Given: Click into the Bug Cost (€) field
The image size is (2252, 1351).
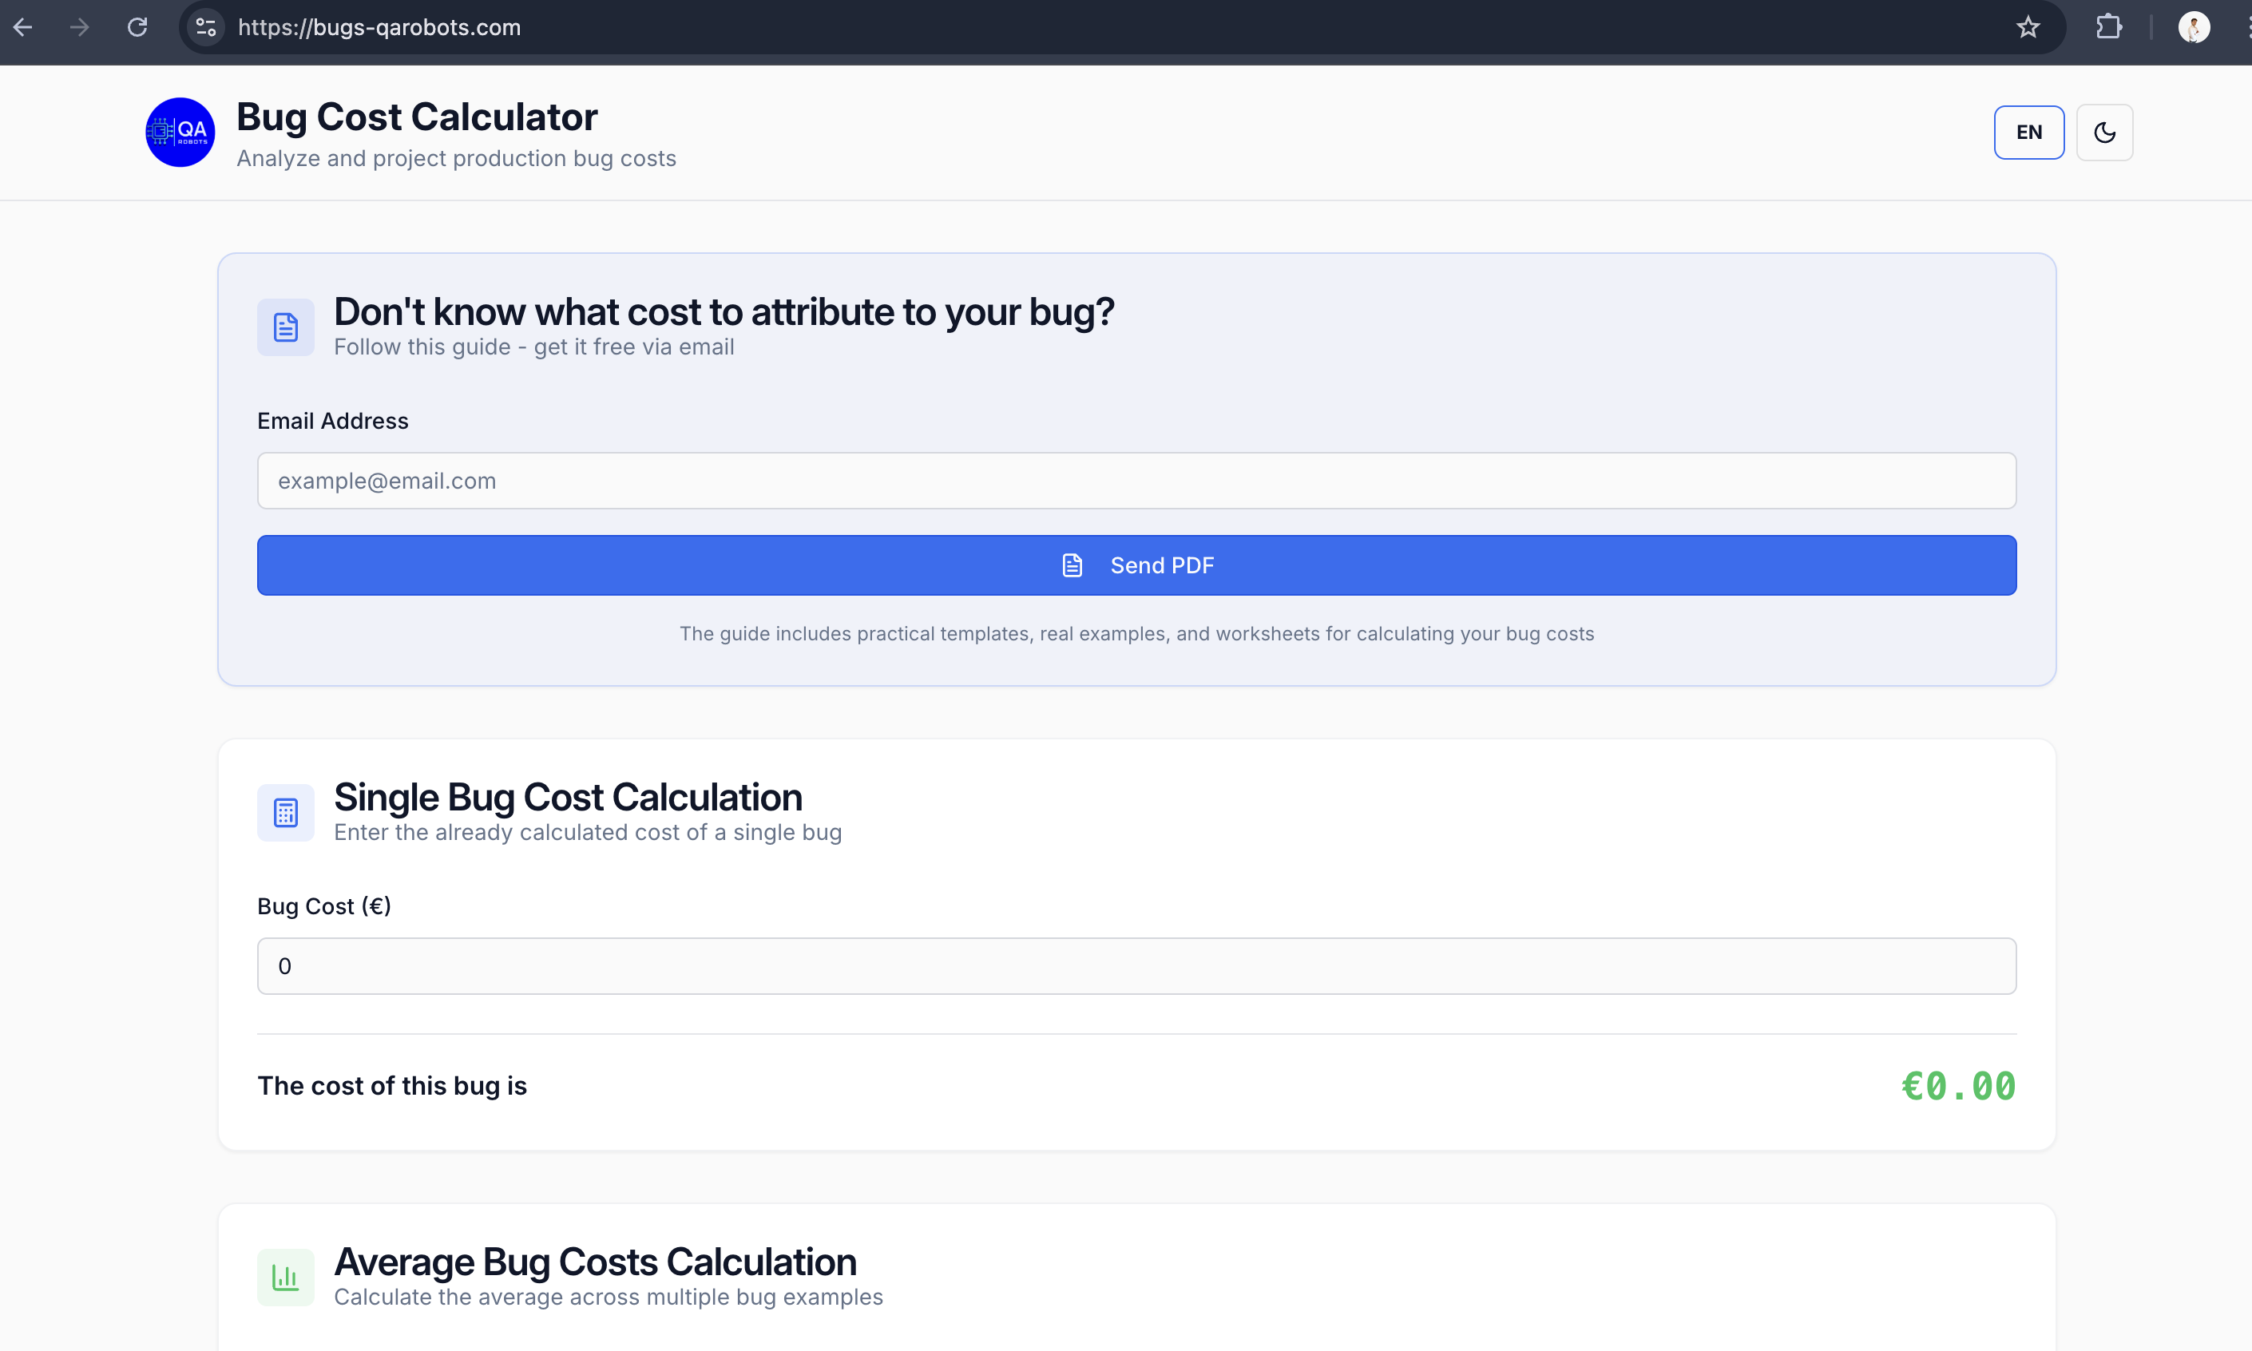Looking at the screenshot, I should click(x=1136, y=966).
